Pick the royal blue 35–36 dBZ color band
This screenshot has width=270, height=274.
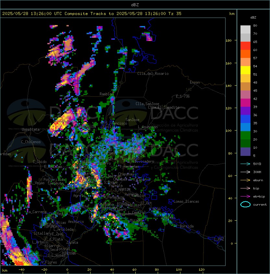tap(245, 119)
